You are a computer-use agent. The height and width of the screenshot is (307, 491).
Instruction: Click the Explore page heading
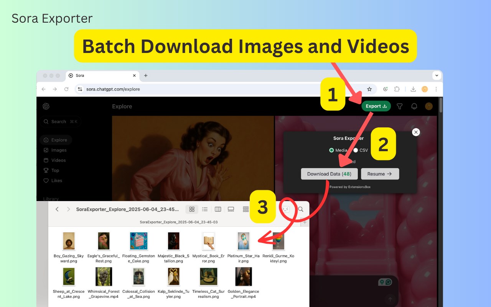pyautogui.click(x=122, y=106)
